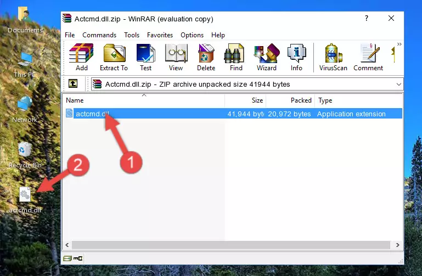
Task: Run the Test archive tool
Action: (145, 57)
